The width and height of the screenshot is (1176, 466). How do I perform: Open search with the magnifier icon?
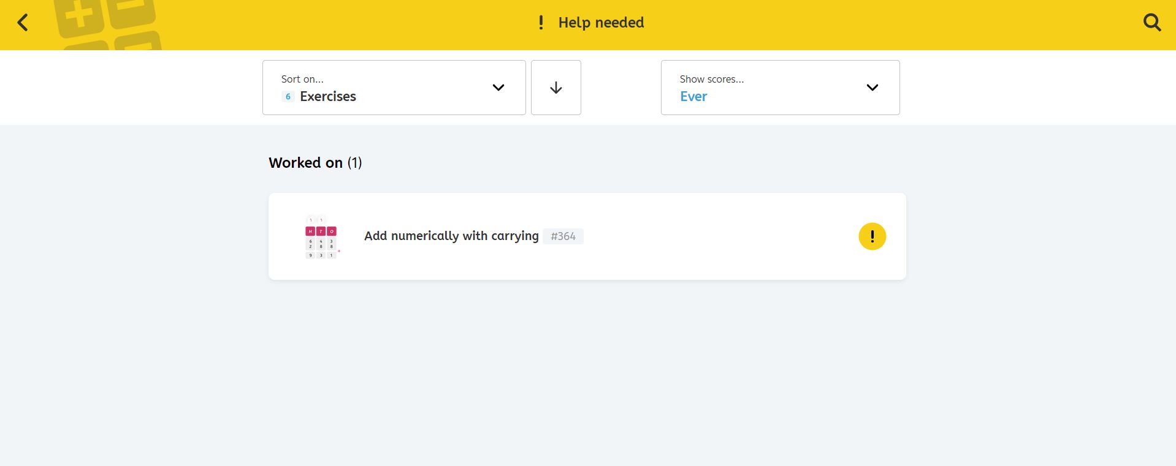point(1152,23)
